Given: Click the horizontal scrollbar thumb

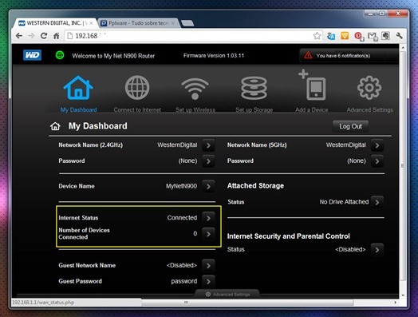Looking at the screenshot, I should pos(247,303).
